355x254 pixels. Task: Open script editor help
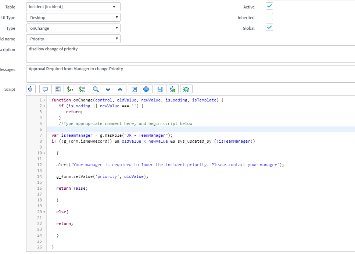tap(146, 89)
